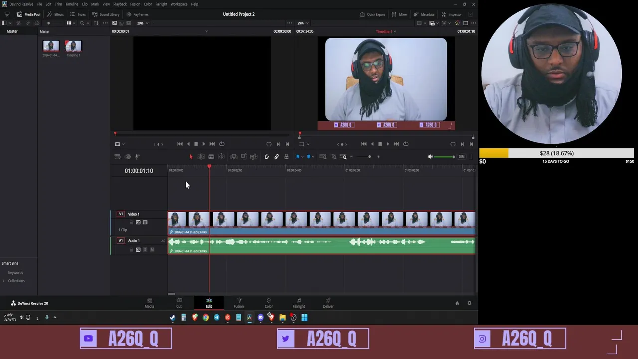Toggle the Position Lock padlock

286,157
